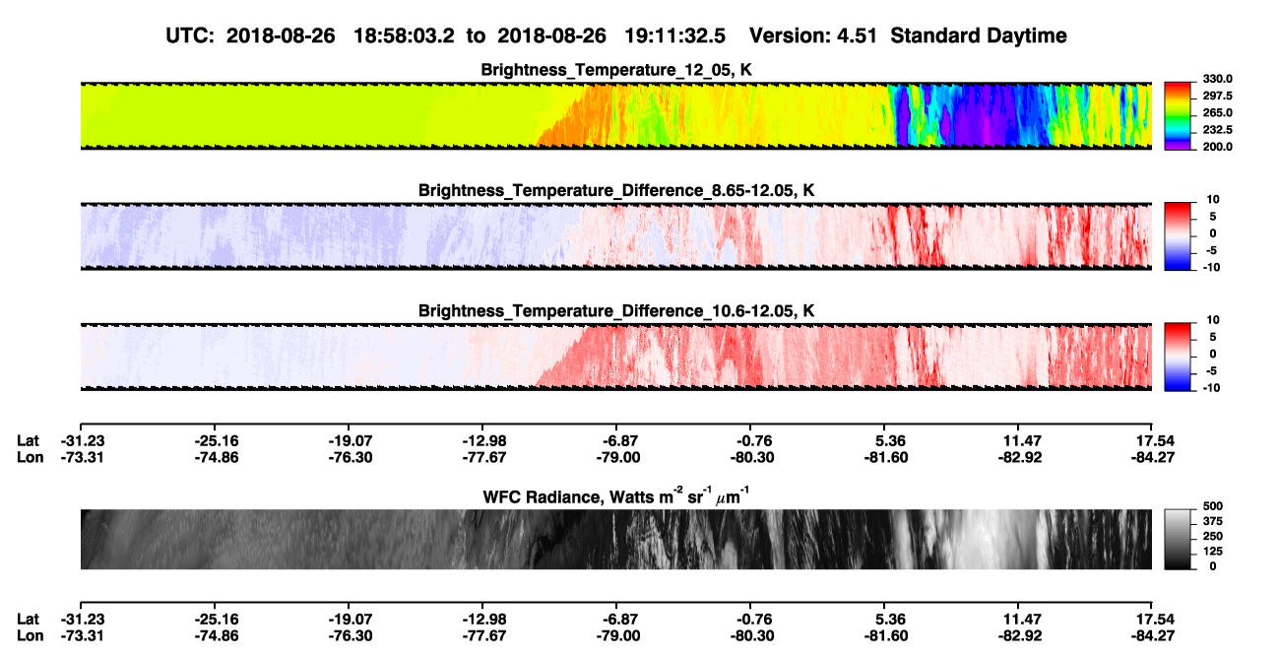Click longitude -81.60 under the WFC Radiance panel

coord(884,634)
